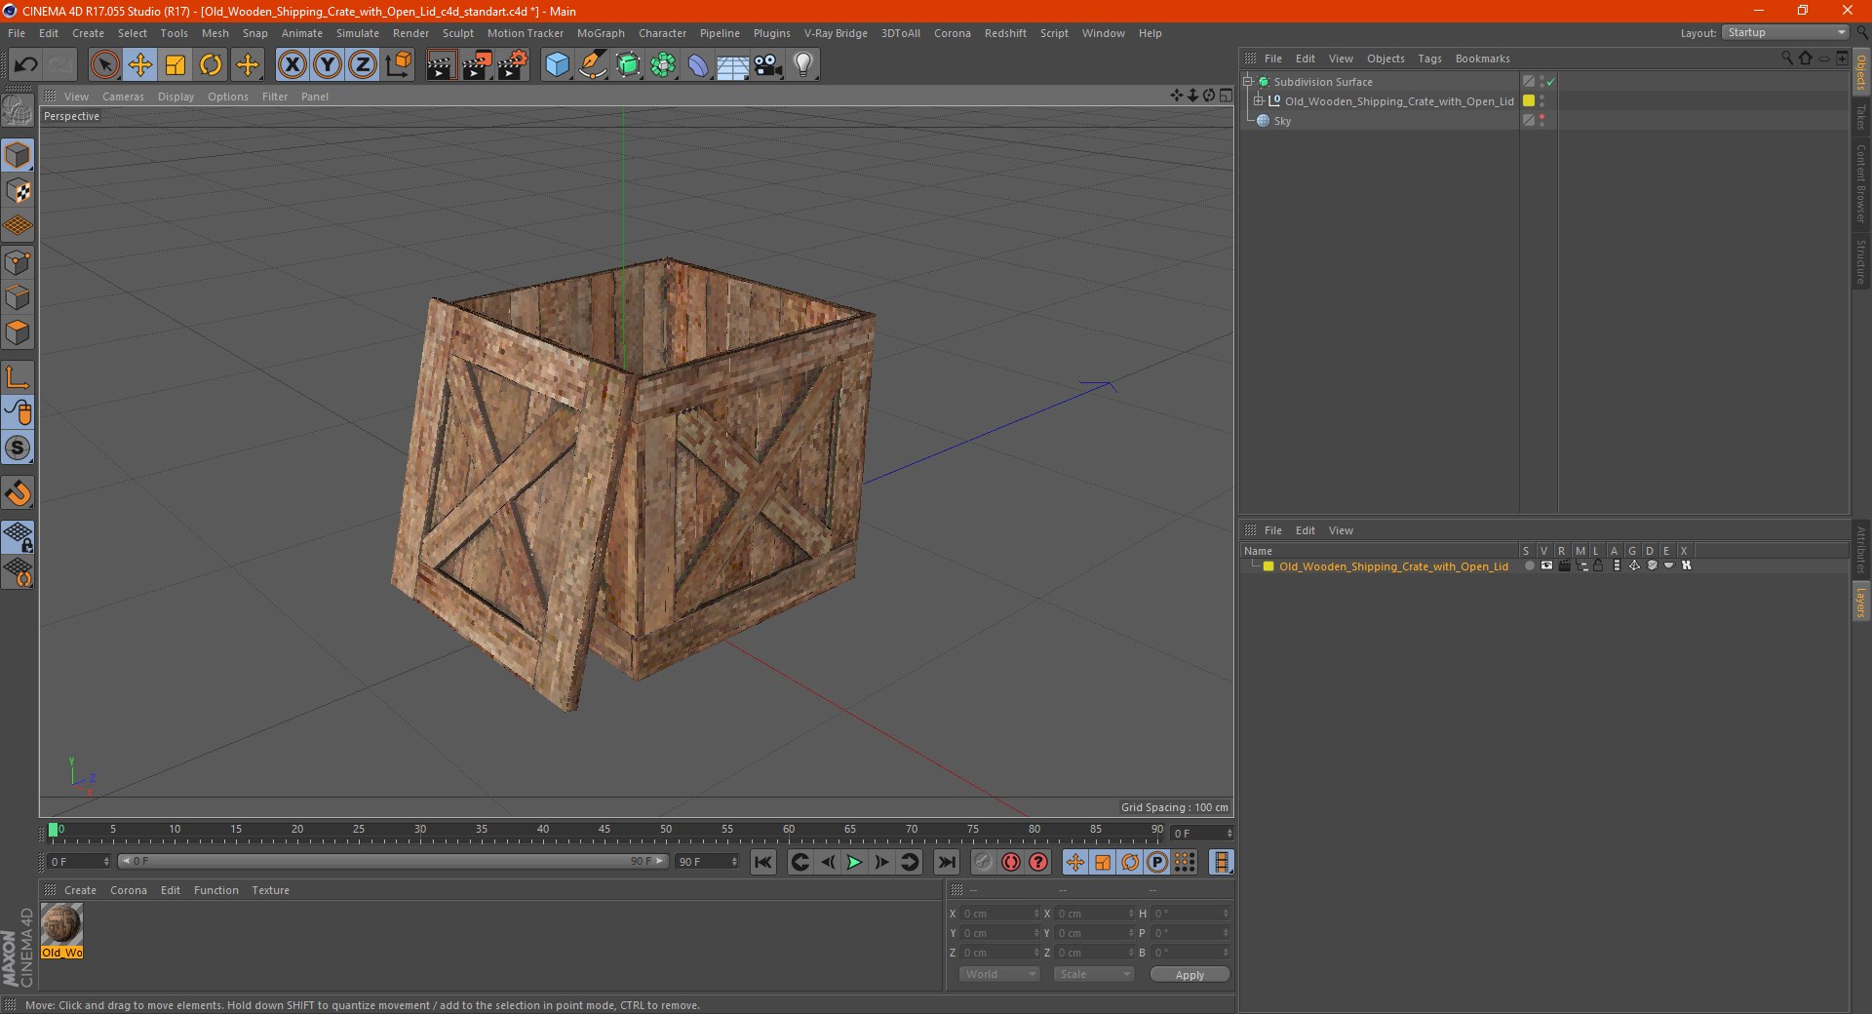Open the Redshift menu
The width and height of the screenshot is (1872, 1014).
pos(1005,33)
